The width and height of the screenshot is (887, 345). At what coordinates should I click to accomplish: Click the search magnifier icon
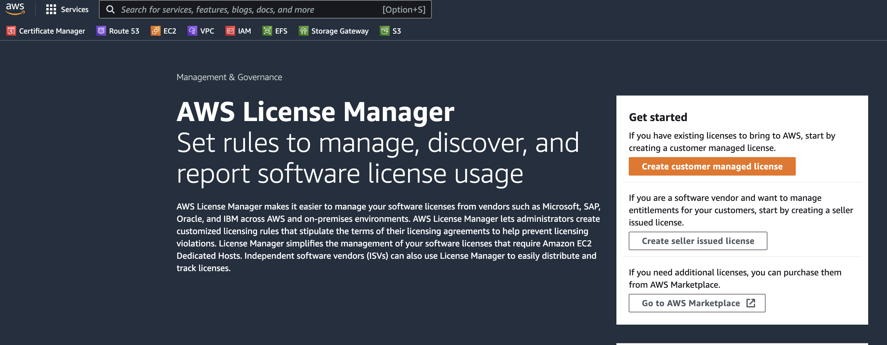click(110, 9)
